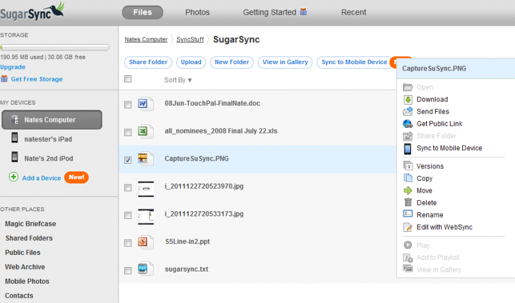Click the Add a Device link
The height and width of the screenshot is (303, 515).
41,178
